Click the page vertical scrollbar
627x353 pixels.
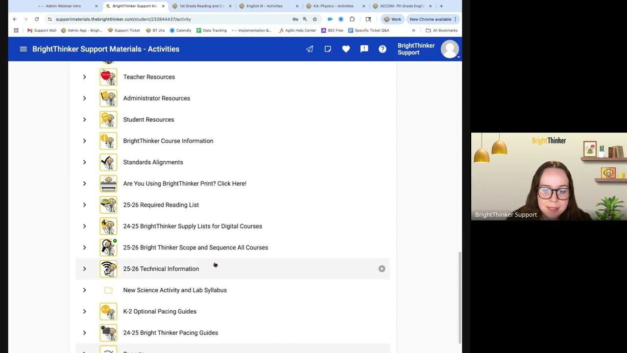coord(459,298)
